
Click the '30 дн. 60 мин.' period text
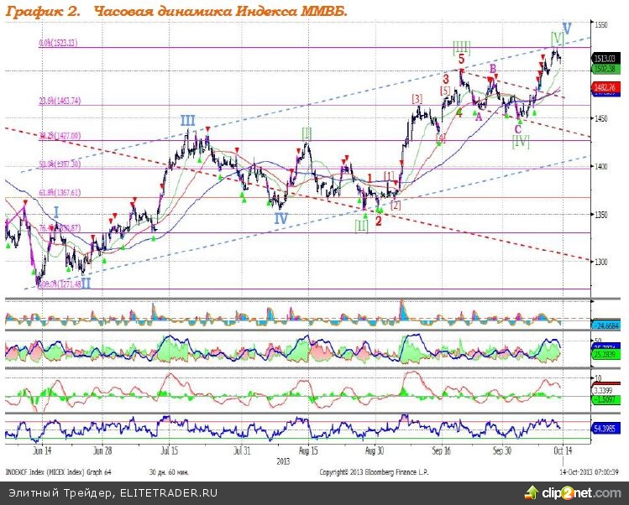point(169,472)
